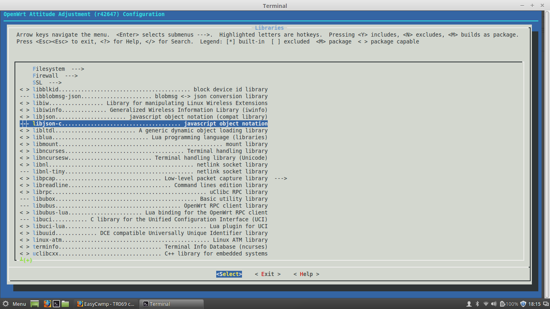Click the clock showing 18:15
Image resolution: width=550 pixels, height=309 pixels.
click(x=534, y=304)
